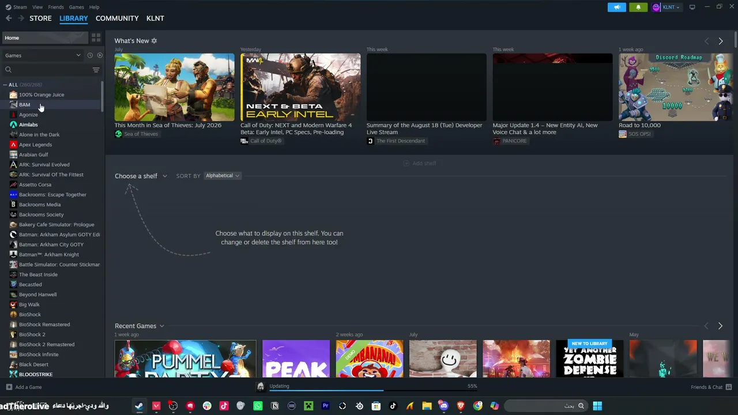This screenshot has width=738, height=415.
Task: Switch to collections grid view icon
Action: coord(96,37)
